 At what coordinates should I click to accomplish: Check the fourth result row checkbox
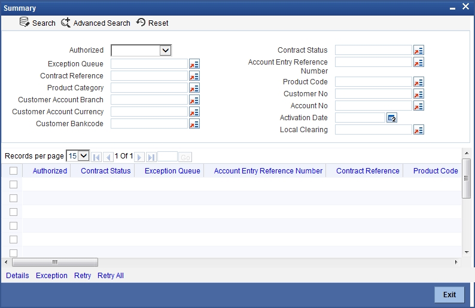[13, 226]
